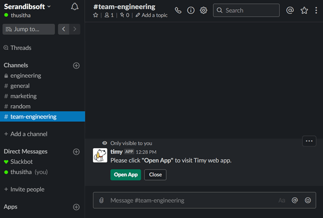Screen dimensions: 323x218
Task: Open mentions and reactions in the header
Action: pyautogui.click(x=290, y=10)
